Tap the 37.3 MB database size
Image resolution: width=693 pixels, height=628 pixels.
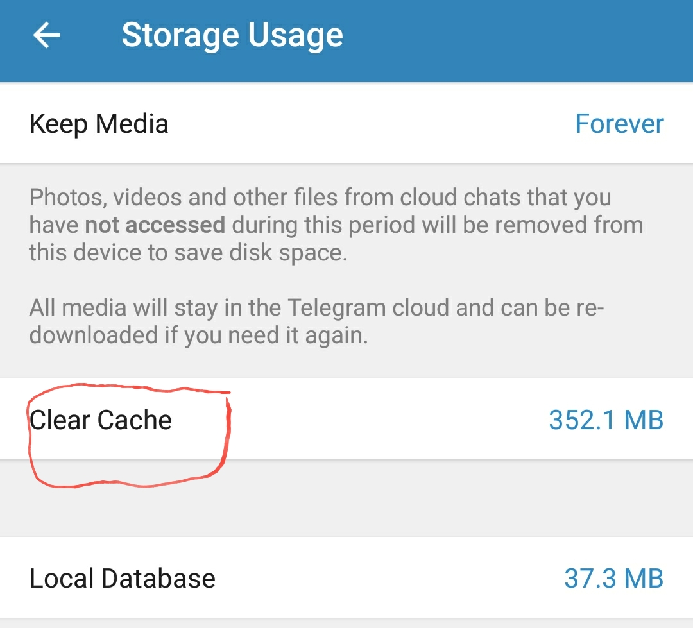pos(614,579)
